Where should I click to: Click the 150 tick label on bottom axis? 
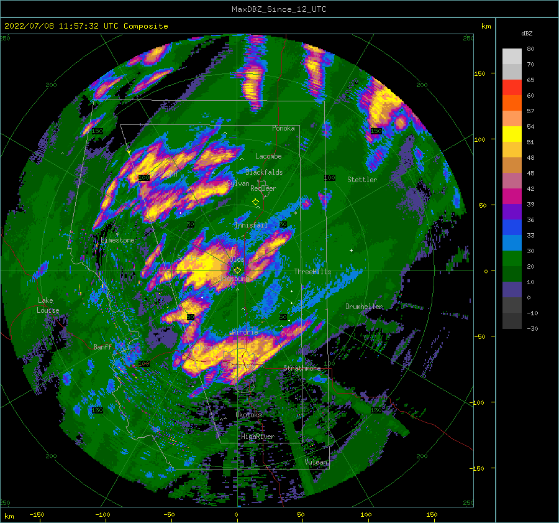tap(432, 514)
